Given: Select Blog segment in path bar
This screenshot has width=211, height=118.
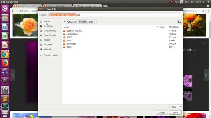Looking at the screenshot, I should [91, 22].
